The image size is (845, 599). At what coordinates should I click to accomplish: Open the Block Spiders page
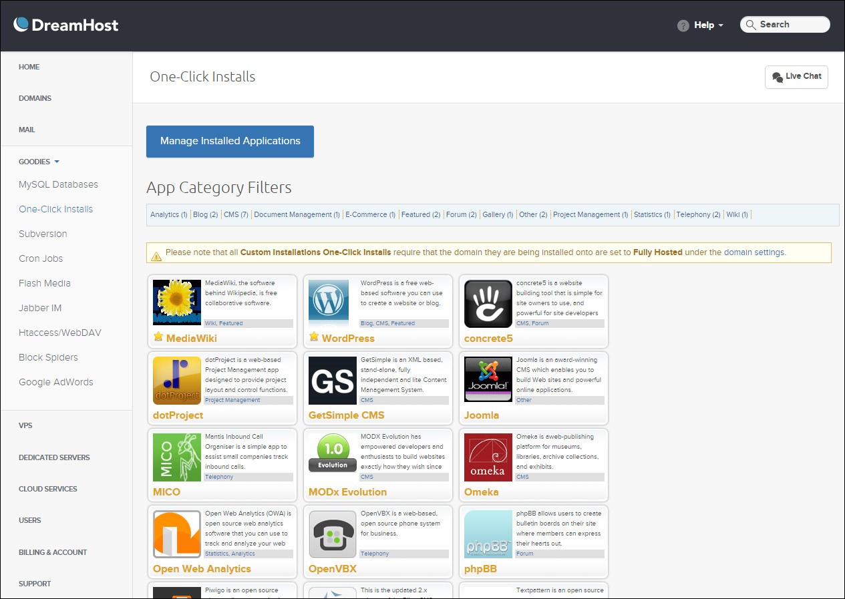(x=48, y=357)
